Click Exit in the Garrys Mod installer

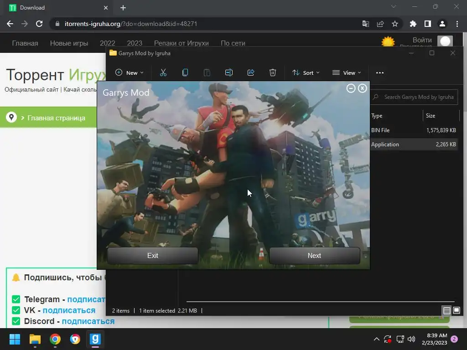click(152, 255)
